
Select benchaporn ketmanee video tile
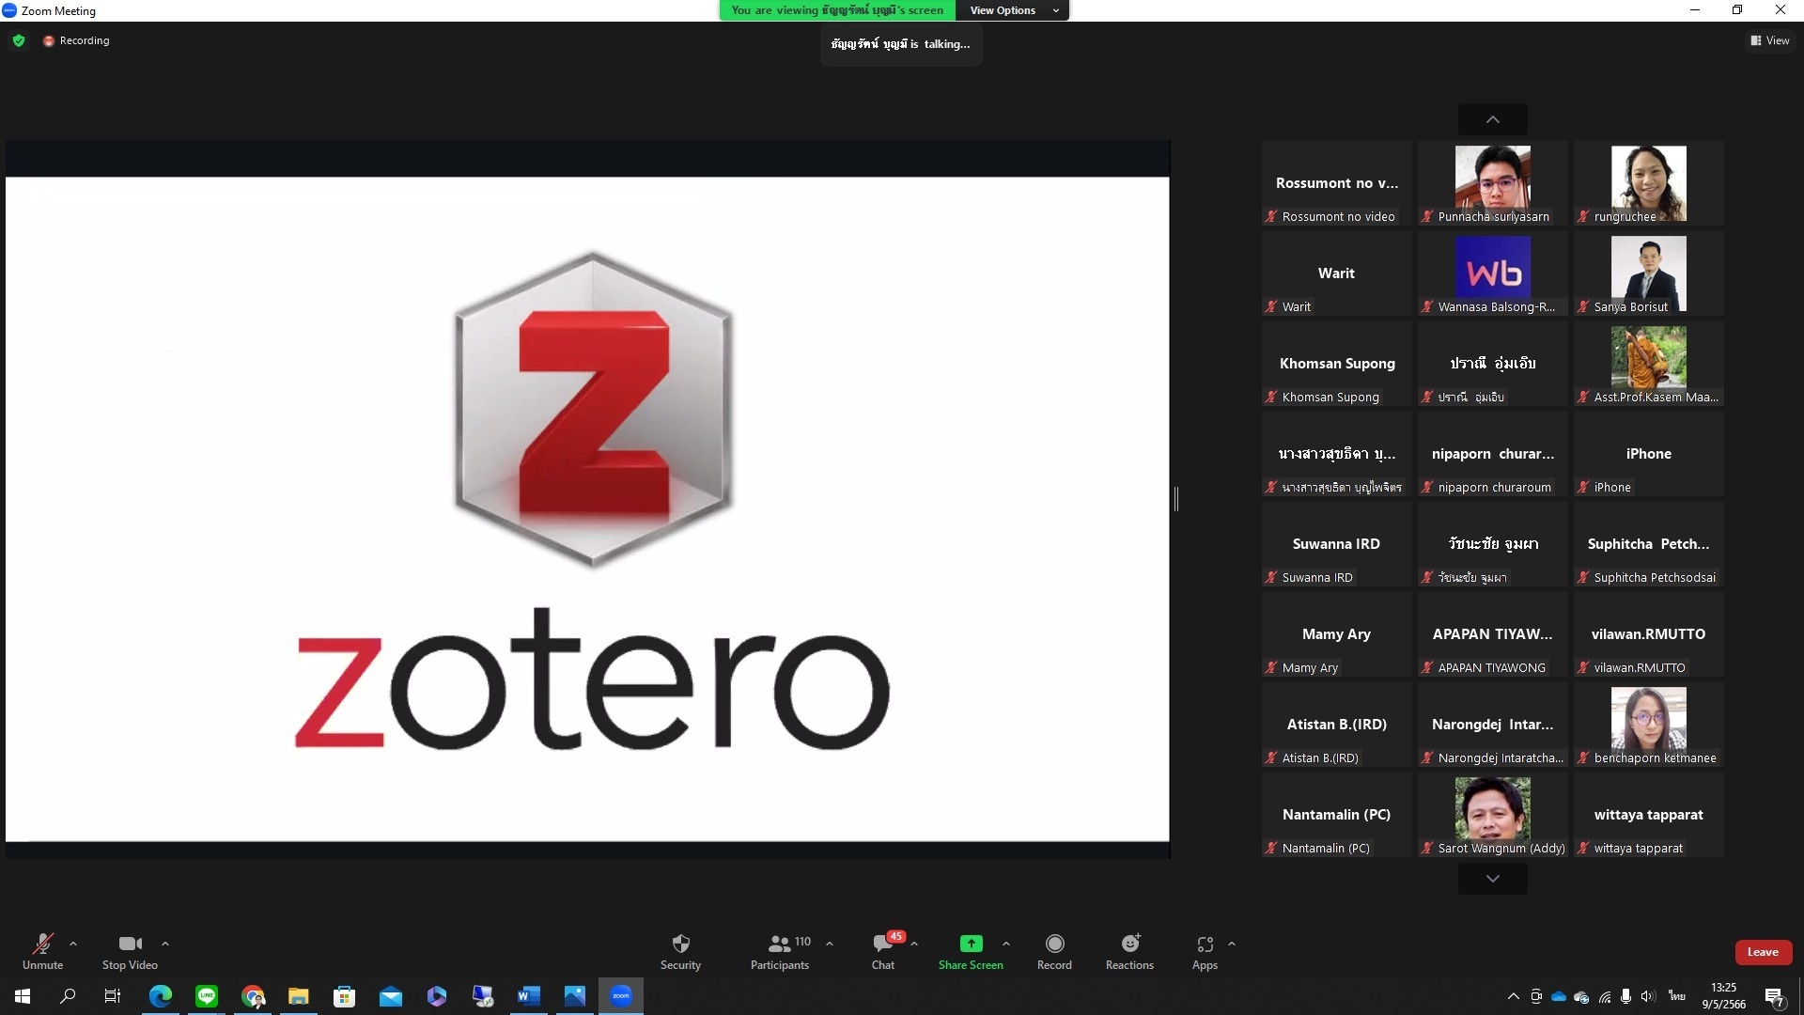1648,725
